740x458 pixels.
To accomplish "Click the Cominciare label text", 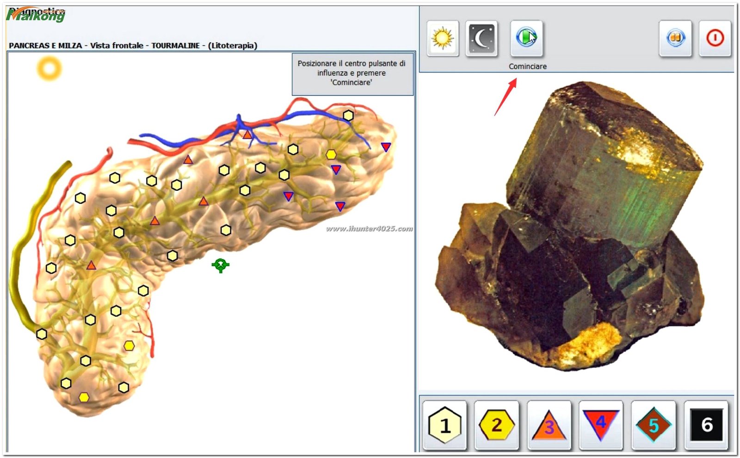I will tap(527, 67).
